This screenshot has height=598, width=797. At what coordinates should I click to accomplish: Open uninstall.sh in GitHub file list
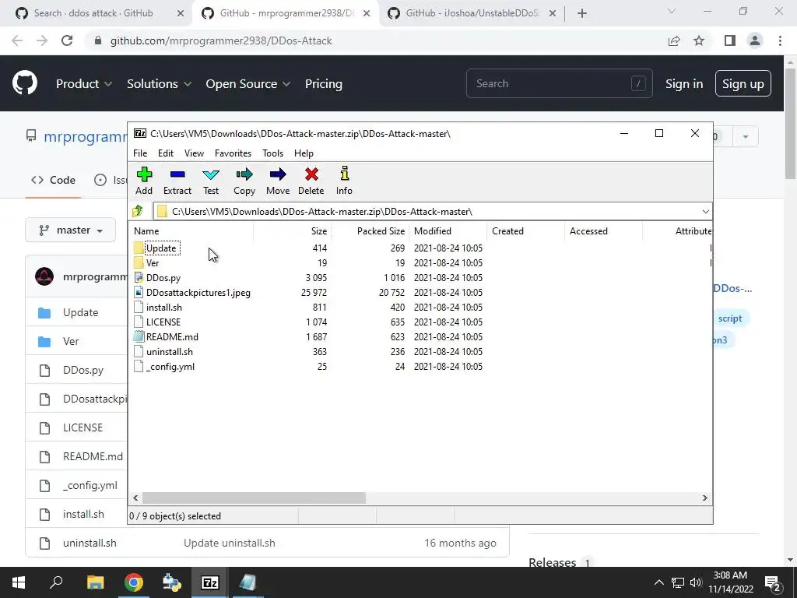90,543
